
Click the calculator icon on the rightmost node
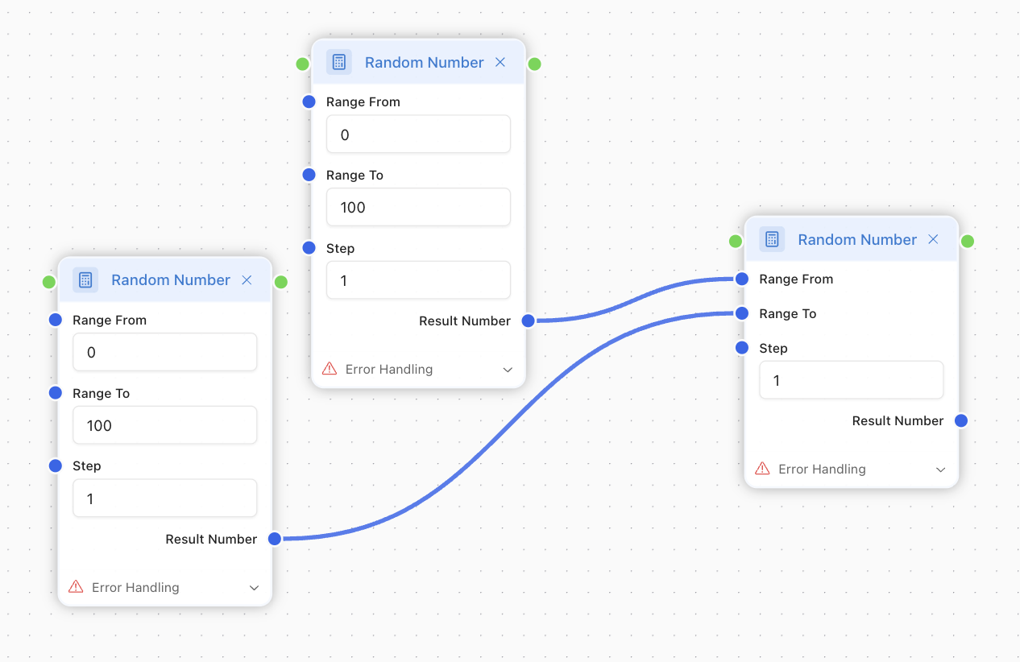[772, 240]
